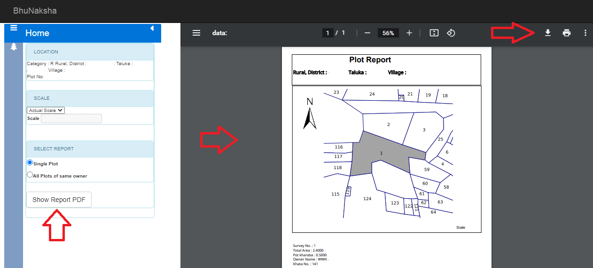This screenshot has height=268, width=593.
Task: Click the Scale input field
Action: [x=71, y=119]
